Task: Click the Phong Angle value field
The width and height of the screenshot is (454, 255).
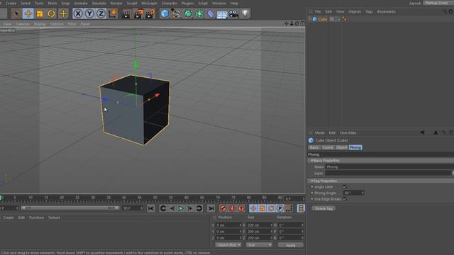Action: click(353, 193)
